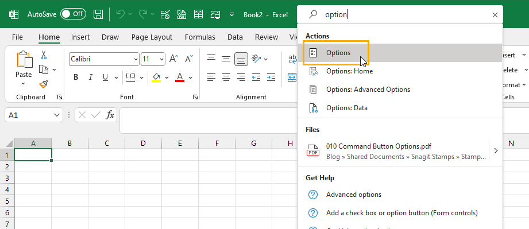This screenshot has width=529, height=229.
Task: Click the Center align icon
Action: point(226,77)
